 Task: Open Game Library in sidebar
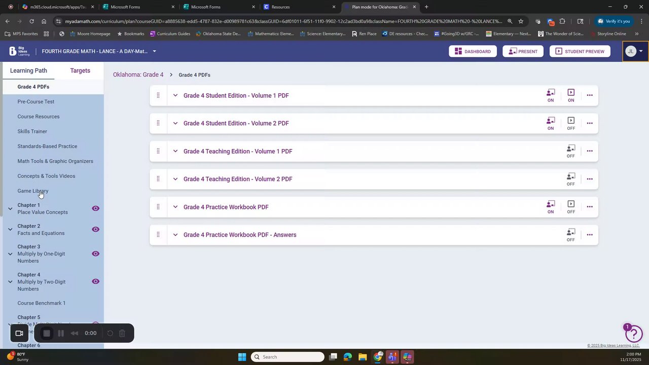(33, 191)
